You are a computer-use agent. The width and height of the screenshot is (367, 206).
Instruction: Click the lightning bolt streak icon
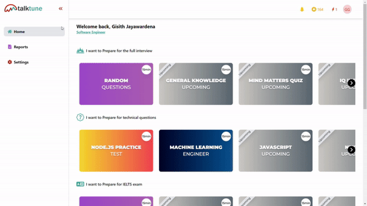pos(333,9)
